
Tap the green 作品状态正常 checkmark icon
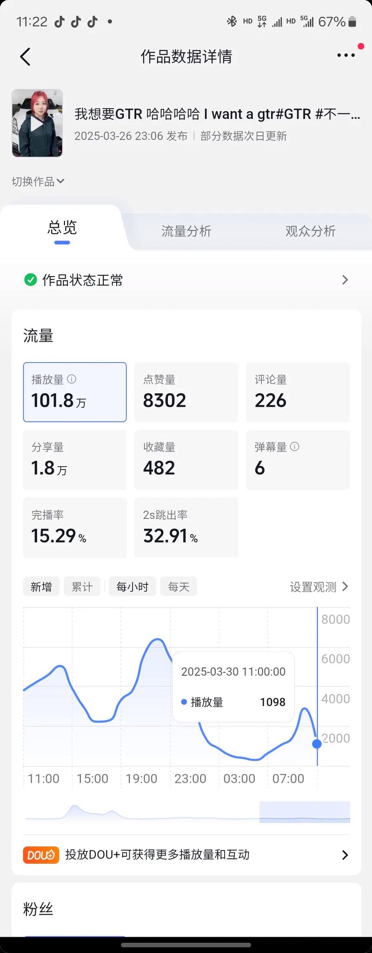click(x=31, y=280)
